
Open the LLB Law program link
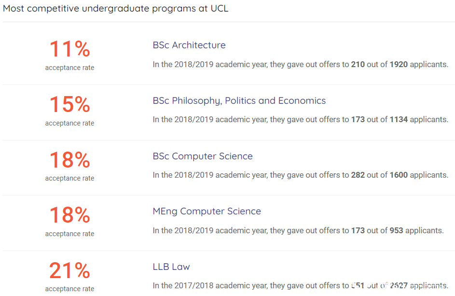click(x=171, y=267)
